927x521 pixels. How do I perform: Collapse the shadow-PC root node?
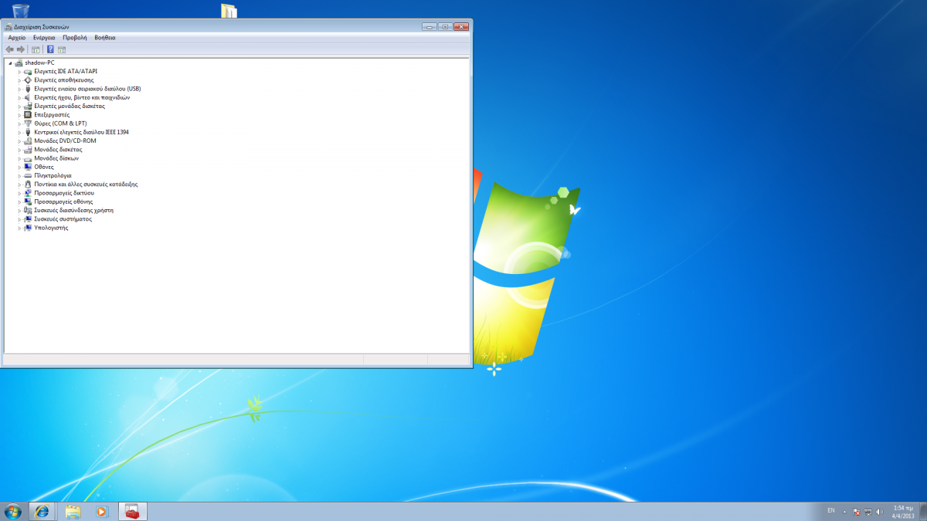[x=10, y=63]
